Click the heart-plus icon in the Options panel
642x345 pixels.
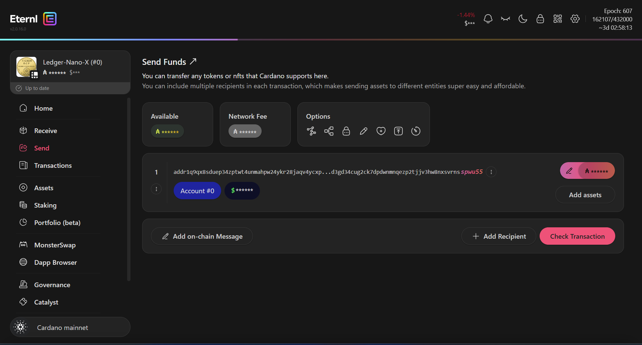point(381,131)
